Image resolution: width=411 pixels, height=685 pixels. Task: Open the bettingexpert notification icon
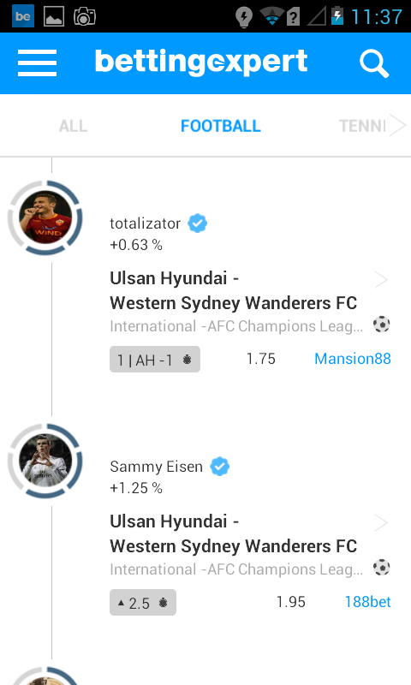tap(23, 16)
